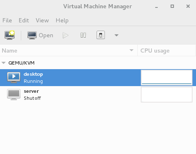Viewport: 196px width, 154px height.
Task: Click the server VM shutoff monitor icon
Action: (14, 94)
